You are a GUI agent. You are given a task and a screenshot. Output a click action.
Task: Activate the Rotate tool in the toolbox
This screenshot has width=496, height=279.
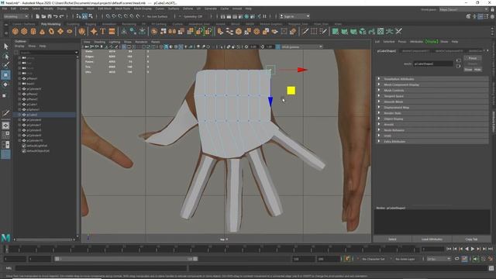pos(5,84)
